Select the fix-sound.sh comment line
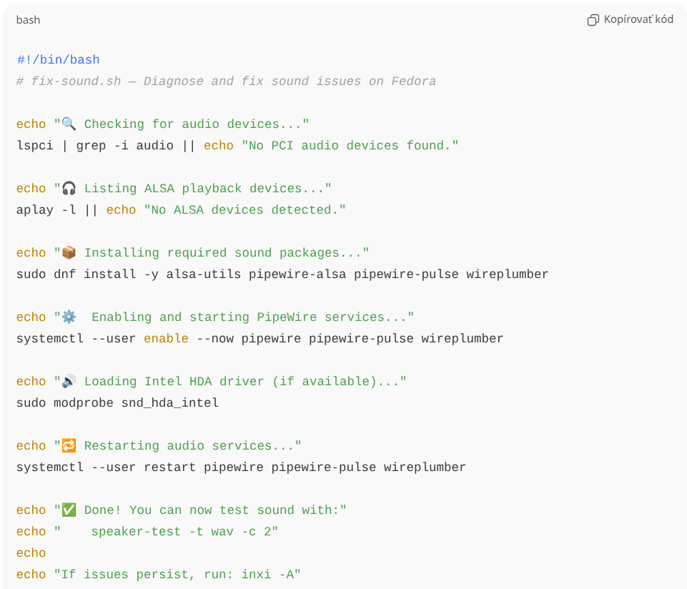The height and width of the screenshot is (589, 687). click(226, 81)
